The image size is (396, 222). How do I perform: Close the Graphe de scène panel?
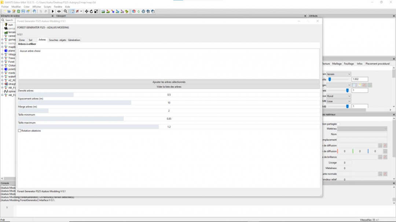52,16
